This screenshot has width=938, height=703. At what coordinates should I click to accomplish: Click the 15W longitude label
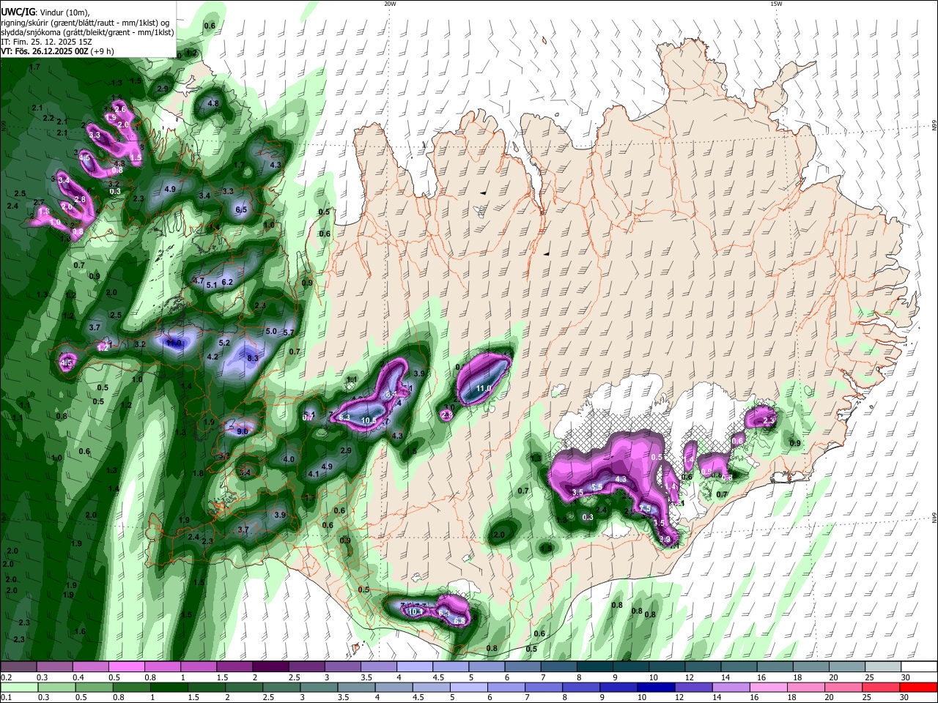[776, 4]
